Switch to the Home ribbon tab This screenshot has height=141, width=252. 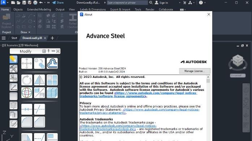coord(5,9)
